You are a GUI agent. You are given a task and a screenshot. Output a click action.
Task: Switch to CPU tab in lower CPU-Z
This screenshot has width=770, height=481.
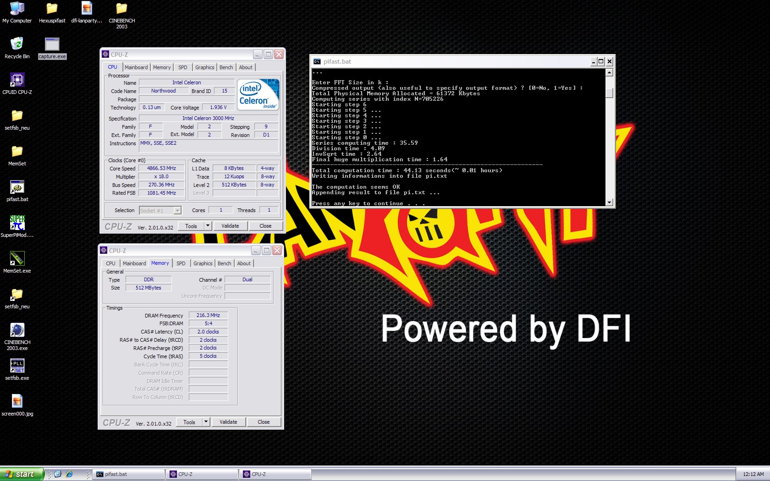(x=111, y=263)
